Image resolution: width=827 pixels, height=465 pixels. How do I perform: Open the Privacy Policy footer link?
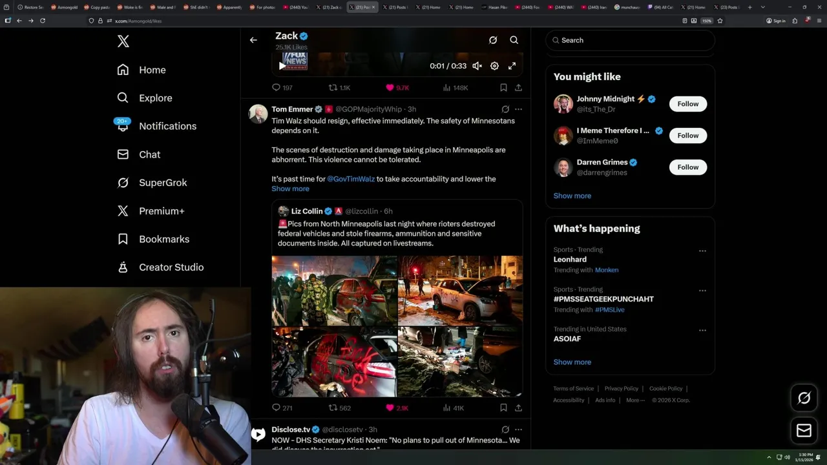point(621,389)
